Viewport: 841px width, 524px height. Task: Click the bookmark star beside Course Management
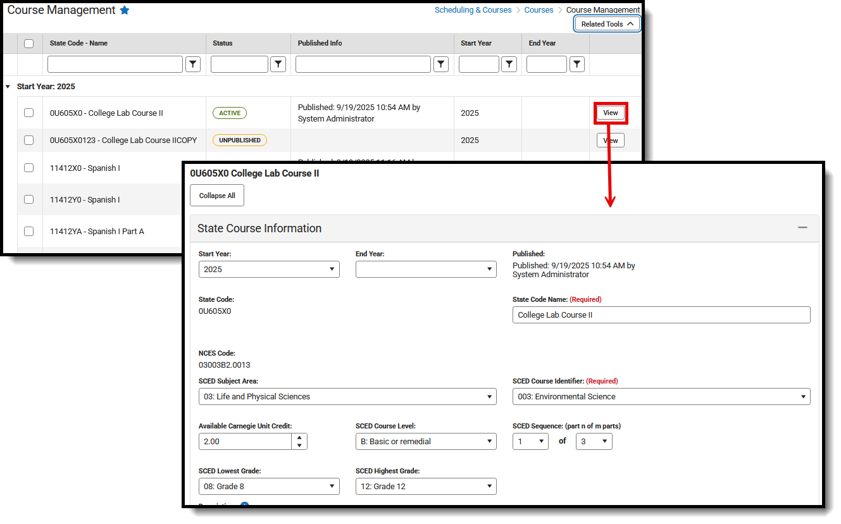coord(125,9)
